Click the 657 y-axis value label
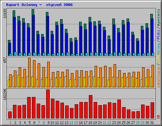The image size is (162, 126). pyautogui.click(x=5, y=60)
